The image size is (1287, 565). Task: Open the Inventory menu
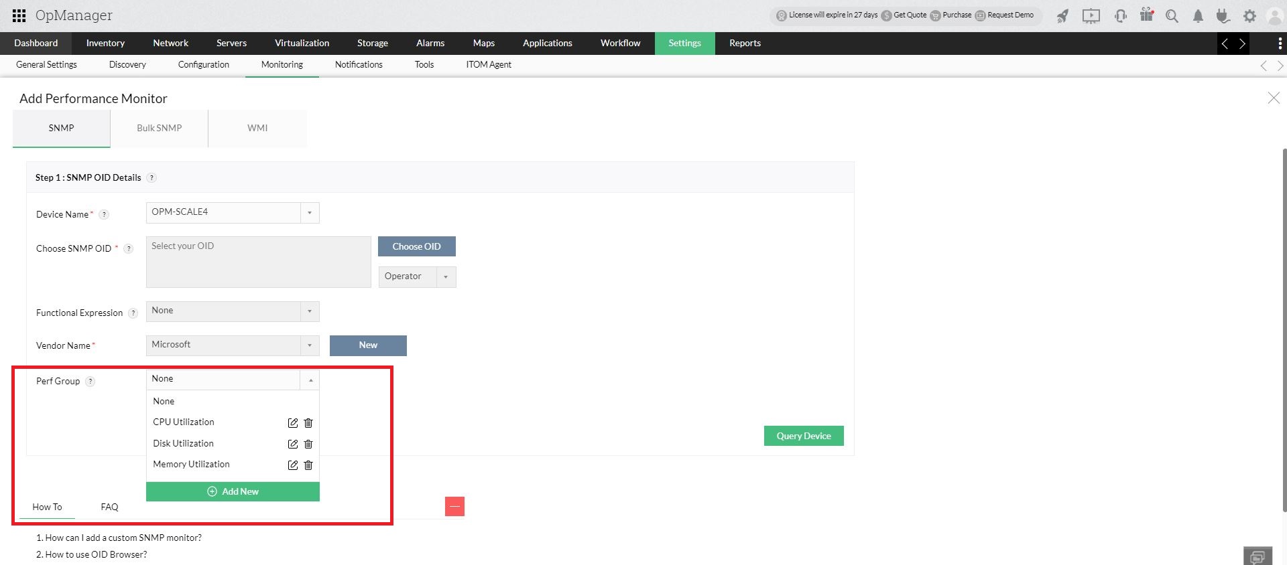pos(105,44)
